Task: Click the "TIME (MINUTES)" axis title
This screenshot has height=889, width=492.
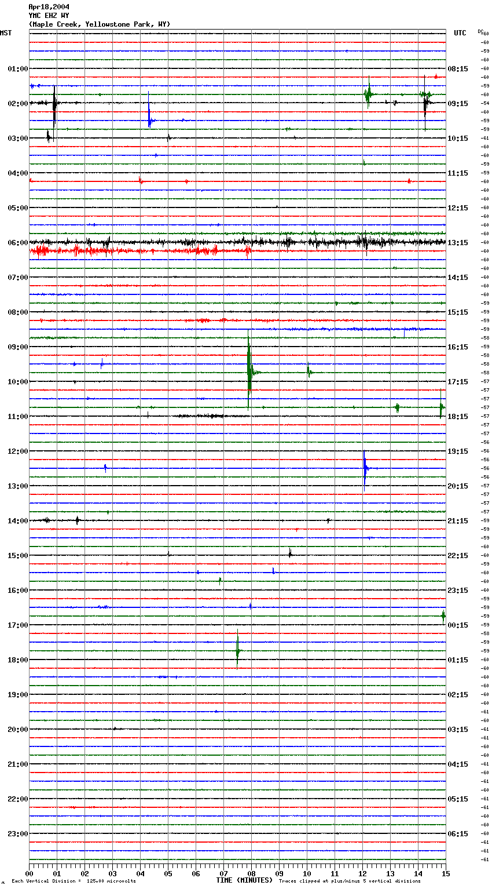Action: 244,880
